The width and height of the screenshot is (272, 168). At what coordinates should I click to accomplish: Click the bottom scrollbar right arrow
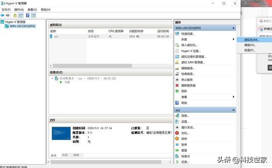(x=170, y=162)
